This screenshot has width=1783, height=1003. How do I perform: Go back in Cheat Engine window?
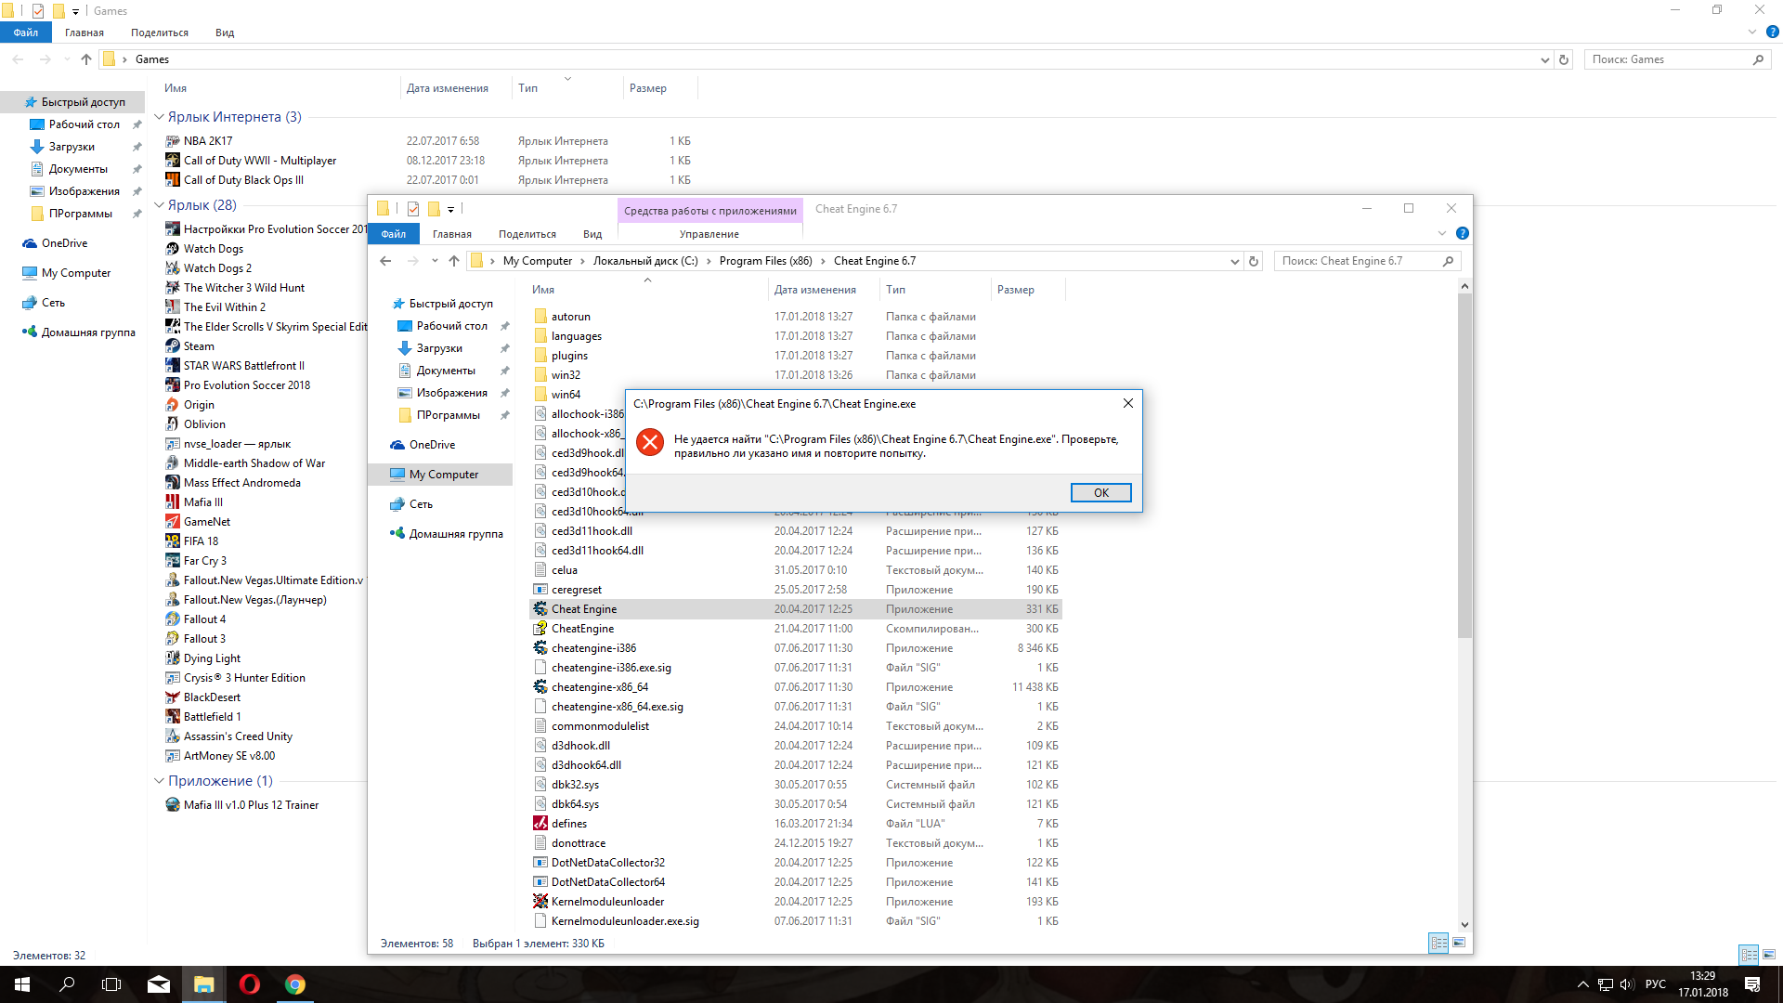pos(385,261)
